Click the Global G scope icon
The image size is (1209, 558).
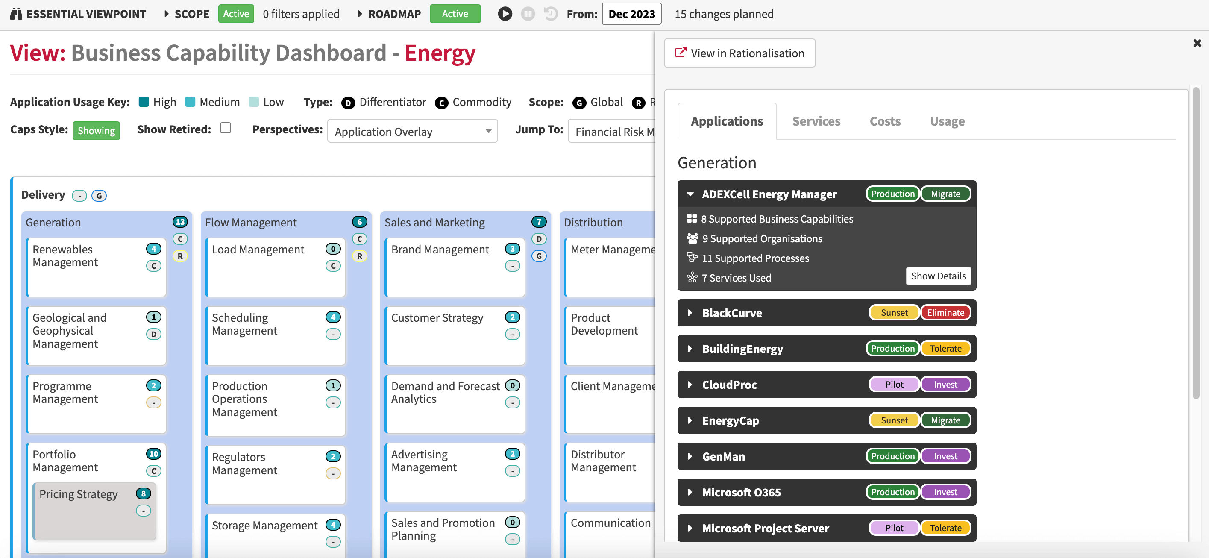[579, 103]
